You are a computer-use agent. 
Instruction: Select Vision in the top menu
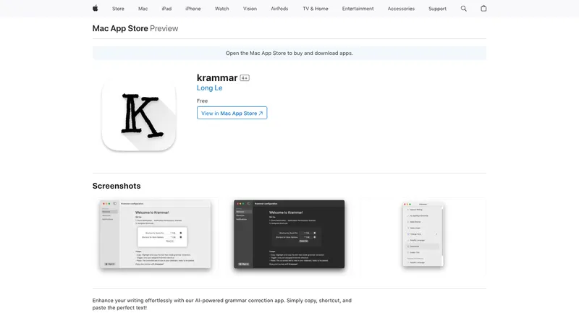point(250,9)
